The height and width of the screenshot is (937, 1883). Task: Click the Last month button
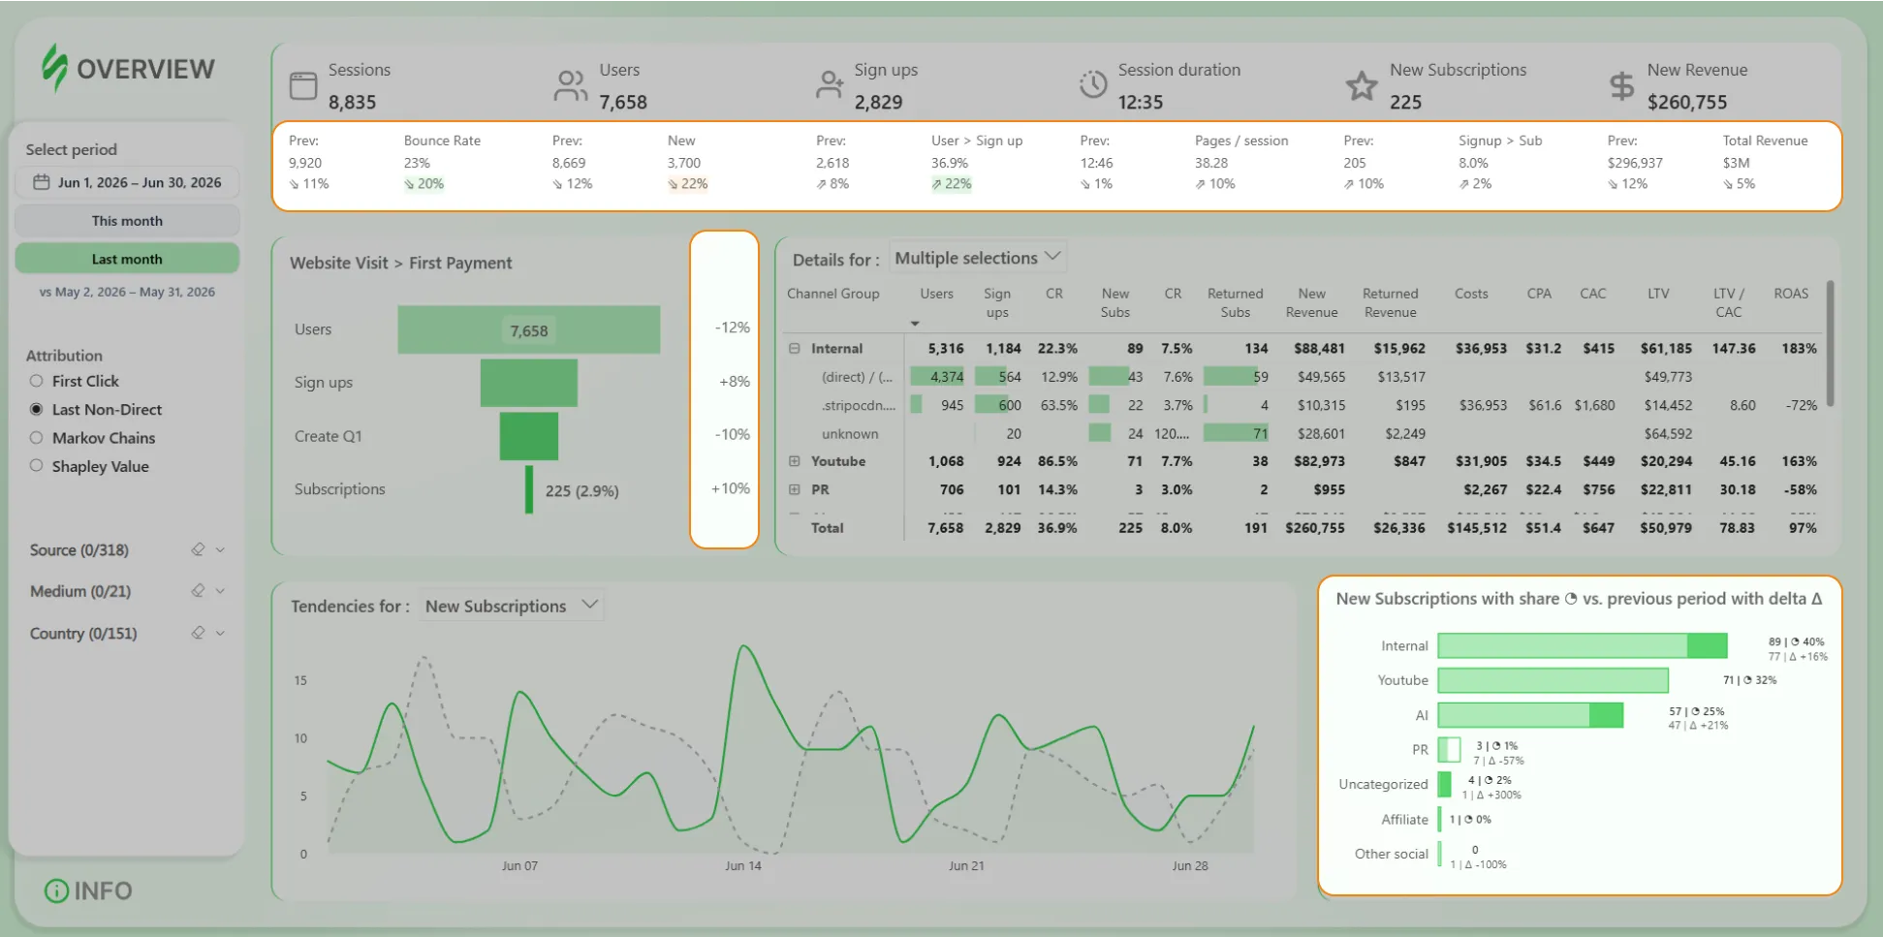click(x=127, y=259)
